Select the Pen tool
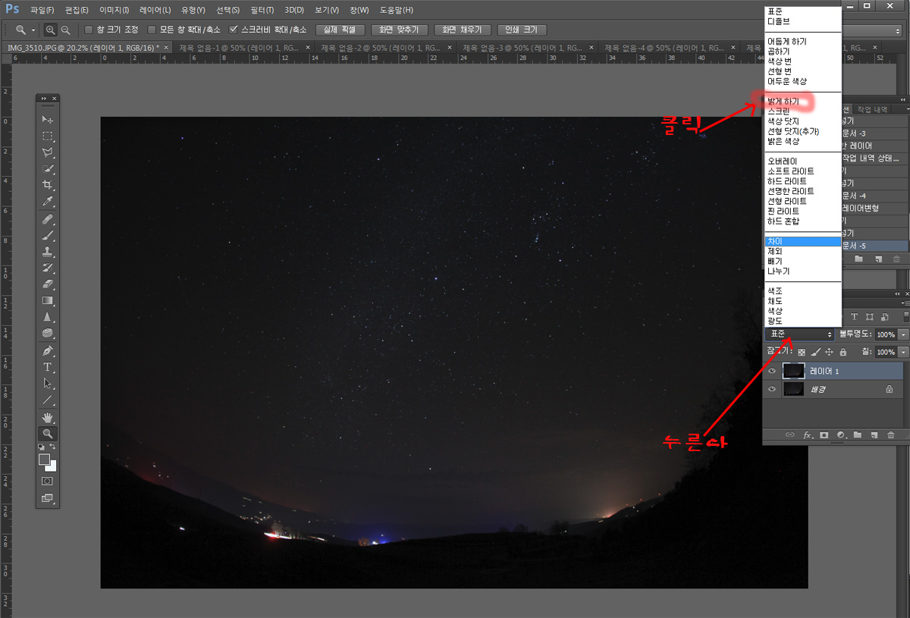This screenshot has height=618, width=910. [48, 351]
